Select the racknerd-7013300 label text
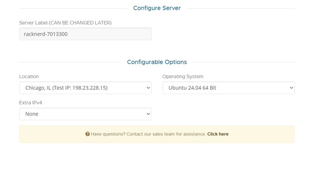The height and width of the screenshot is (170, 319). [x=46, y=34]
